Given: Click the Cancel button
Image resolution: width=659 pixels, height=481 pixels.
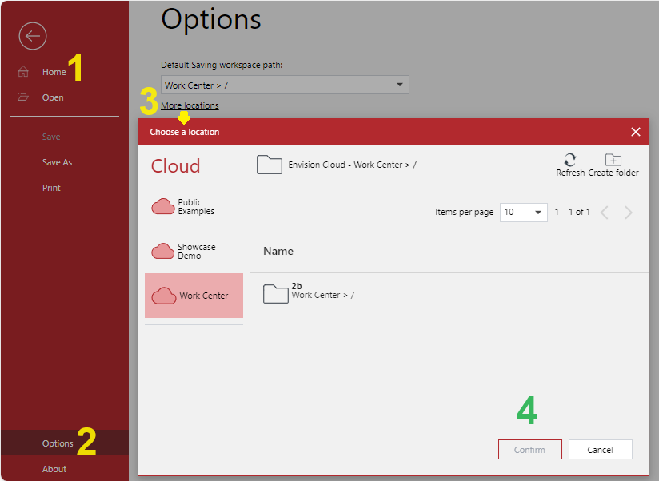Looking at the screenshot, I should [600, 450].
